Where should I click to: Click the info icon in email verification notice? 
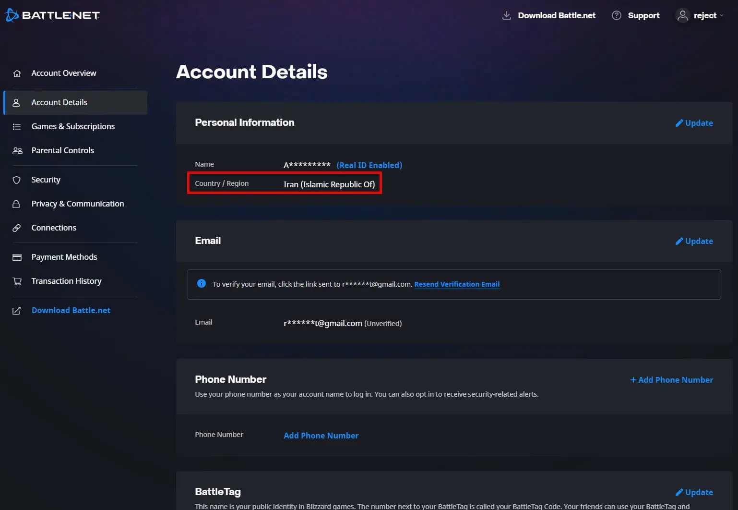(x=202, y=283)
